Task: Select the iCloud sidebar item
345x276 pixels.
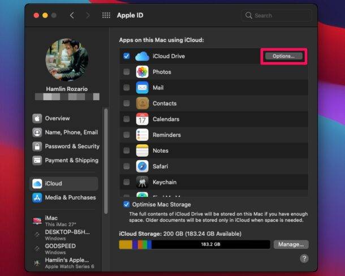Action: (x=64, y=184)
